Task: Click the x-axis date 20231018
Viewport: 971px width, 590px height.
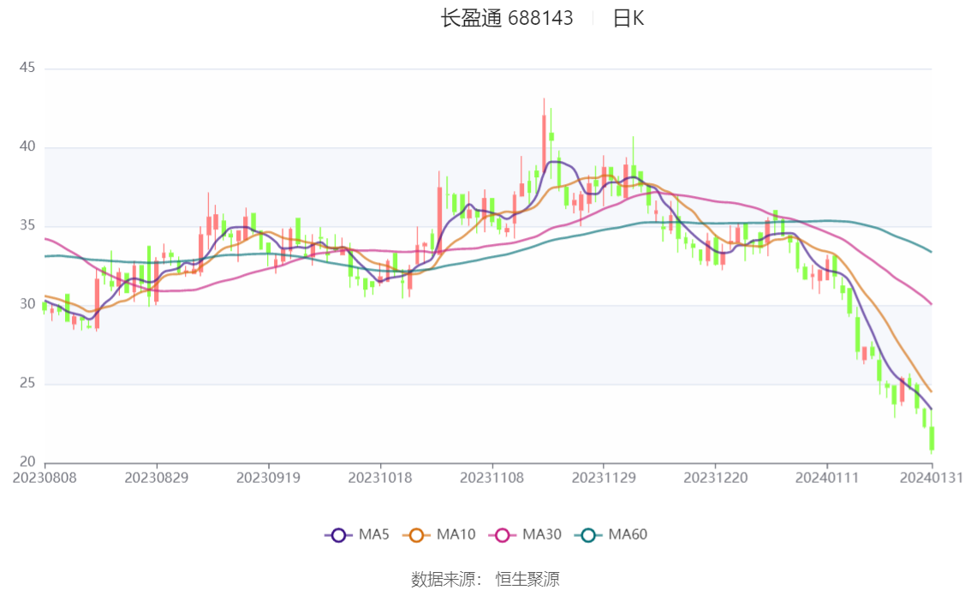Action: (380, 478)
